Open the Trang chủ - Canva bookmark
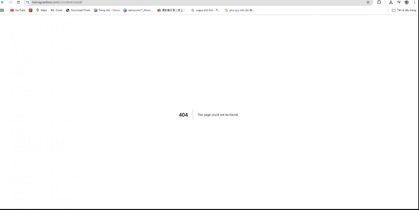The image size is (419, 210). click(x=106, y=10)
